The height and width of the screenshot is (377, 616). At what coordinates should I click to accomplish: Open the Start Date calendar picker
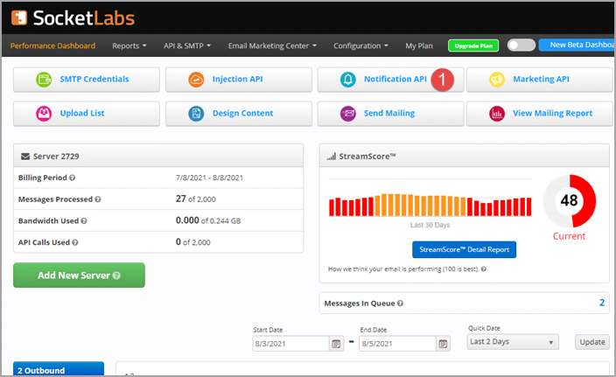coord(336,344)
